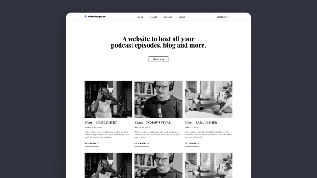317x178 pixels.
Task: Visit the About nav item
Action: coord(182,17)
